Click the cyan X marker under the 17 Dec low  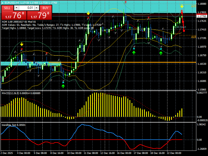click(x=134, y=49)
